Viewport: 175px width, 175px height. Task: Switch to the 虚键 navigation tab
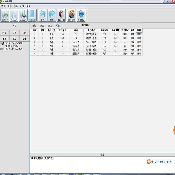24,39
